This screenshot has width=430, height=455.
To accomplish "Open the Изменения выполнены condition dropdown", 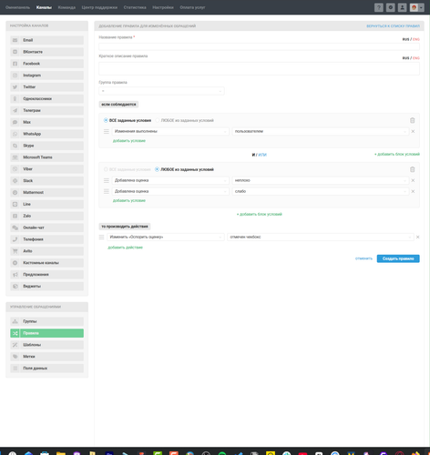I will pyautogui.click(x=170, y=131).
